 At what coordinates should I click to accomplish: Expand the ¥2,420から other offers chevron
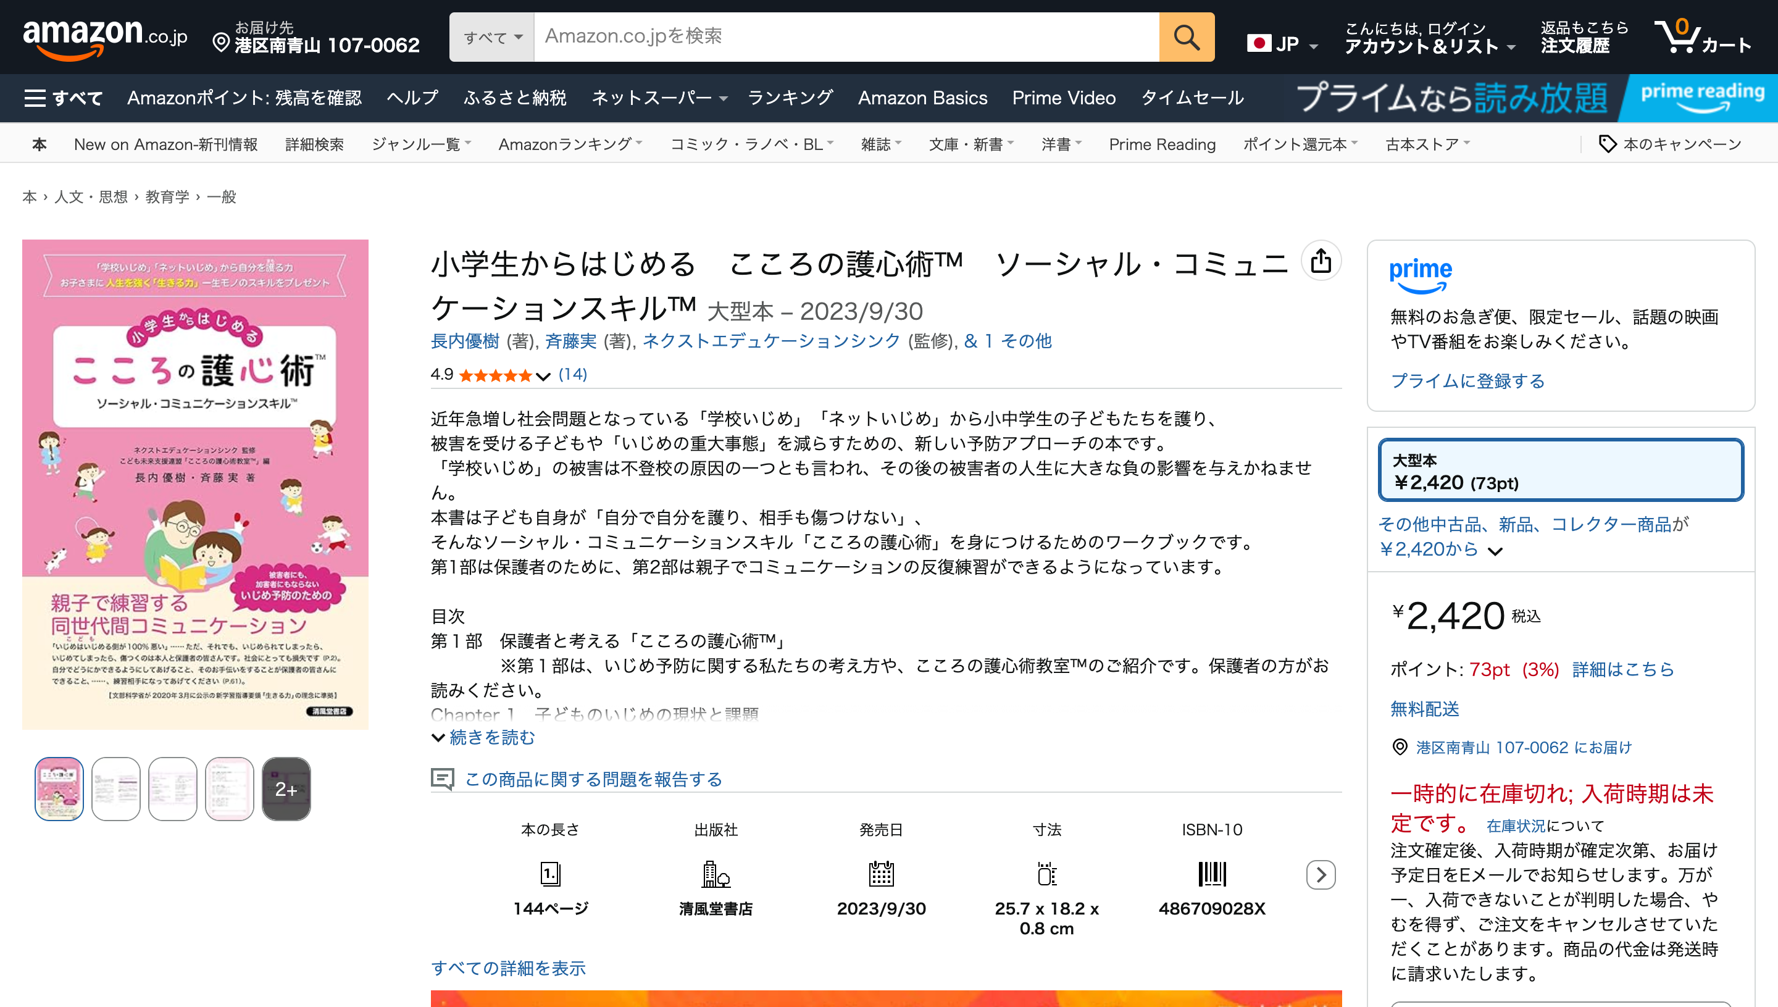tap(1495, 551)
